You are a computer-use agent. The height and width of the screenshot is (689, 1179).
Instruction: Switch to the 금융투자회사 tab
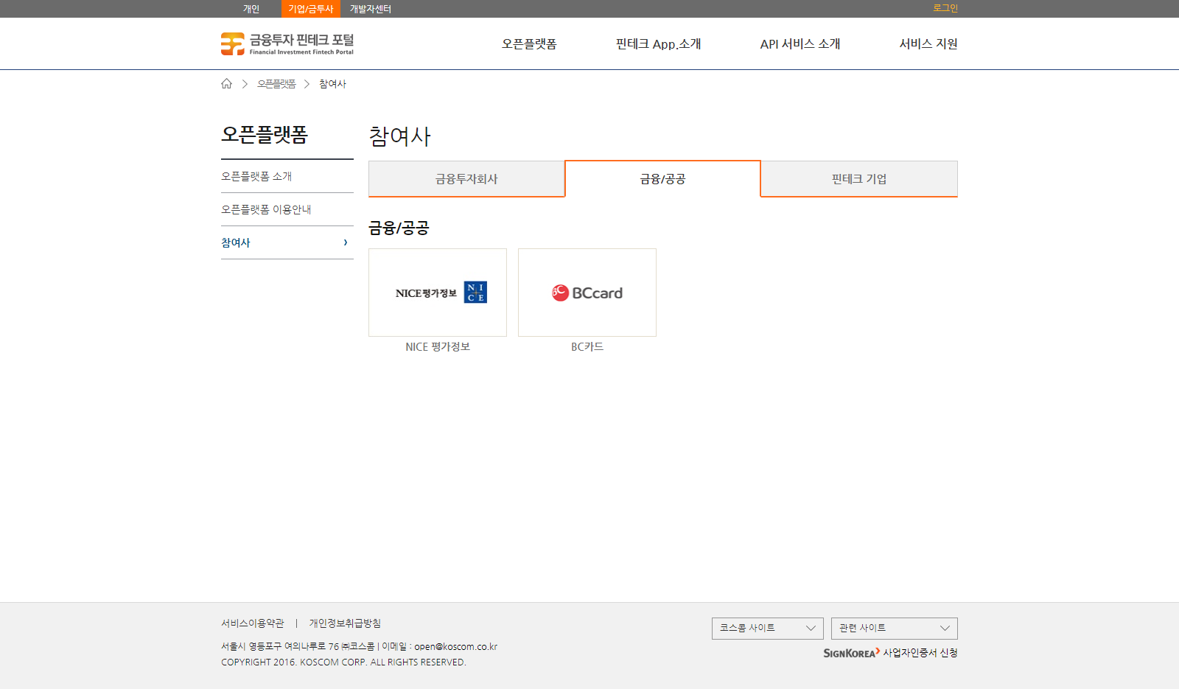(466, 179)
